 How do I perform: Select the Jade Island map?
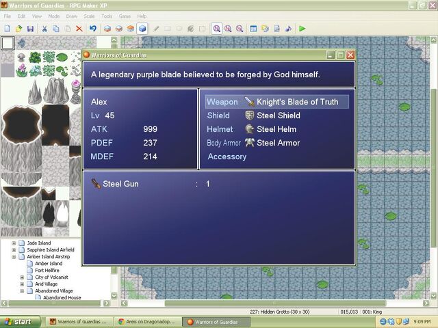click(39, 243)
